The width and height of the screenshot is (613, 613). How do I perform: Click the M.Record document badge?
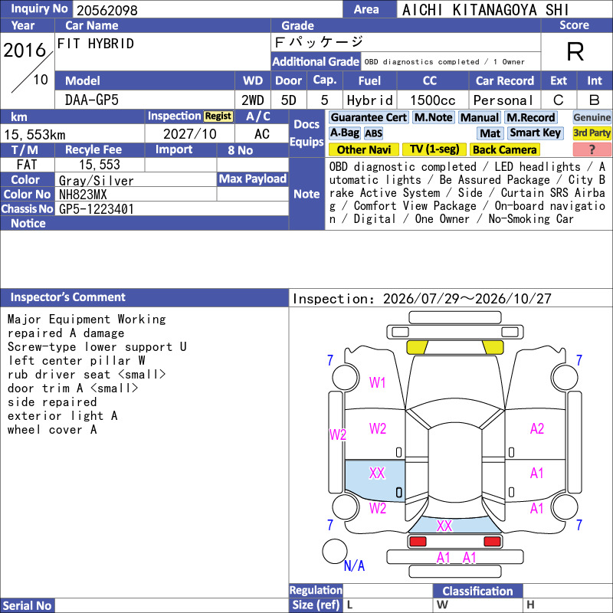(530, 117)
